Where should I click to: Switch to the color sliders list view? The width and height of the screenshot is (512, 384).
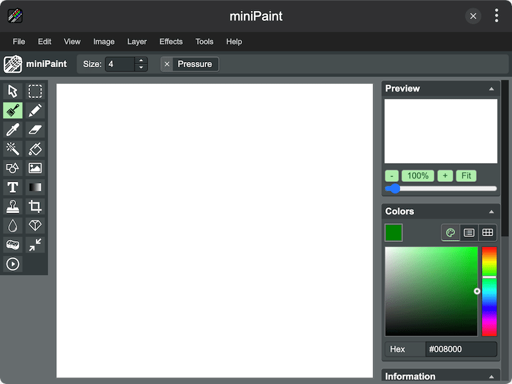tap(469, 232)
